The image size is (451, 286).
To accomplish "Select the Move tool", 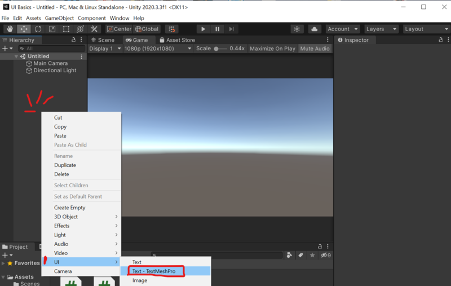I will (x=24, y=29).
